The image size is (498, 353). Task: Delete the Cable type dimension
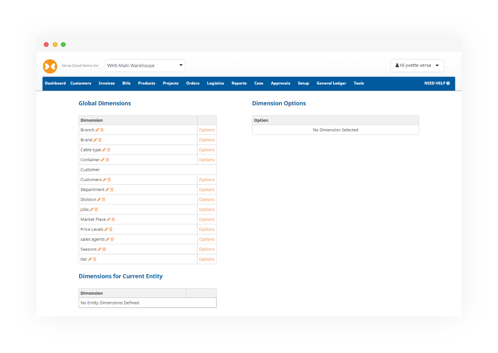tap(109, 150)
